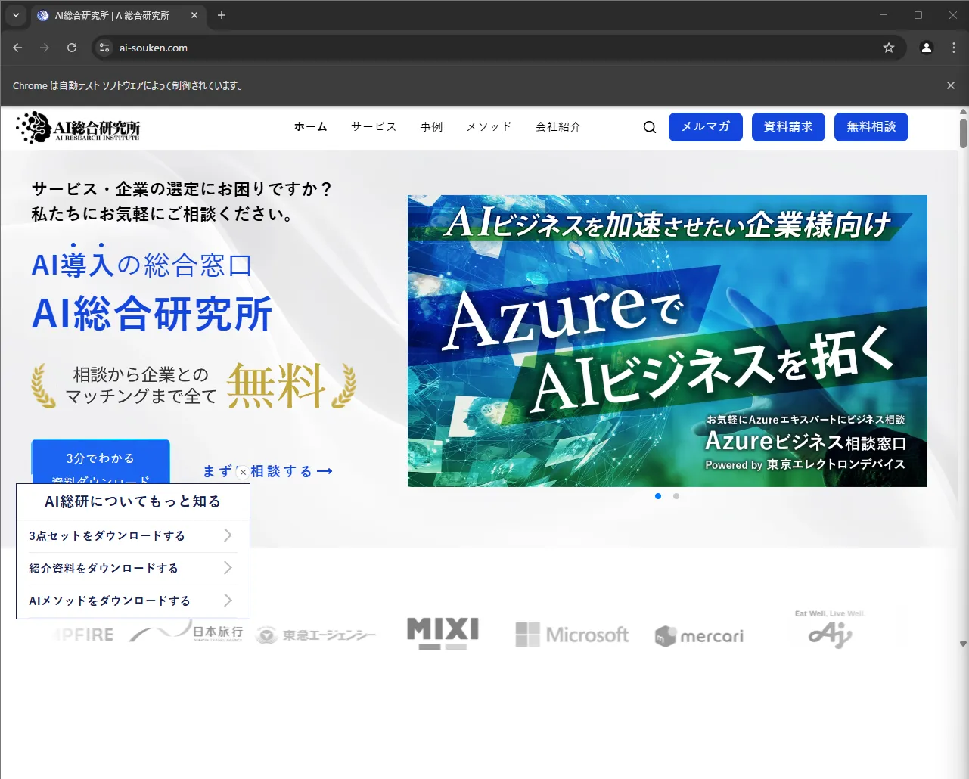This screenshot has height=779, width=969.
Task: Click the site information icon in address bar
Action: pyautogui.click(x=104, y=48)
